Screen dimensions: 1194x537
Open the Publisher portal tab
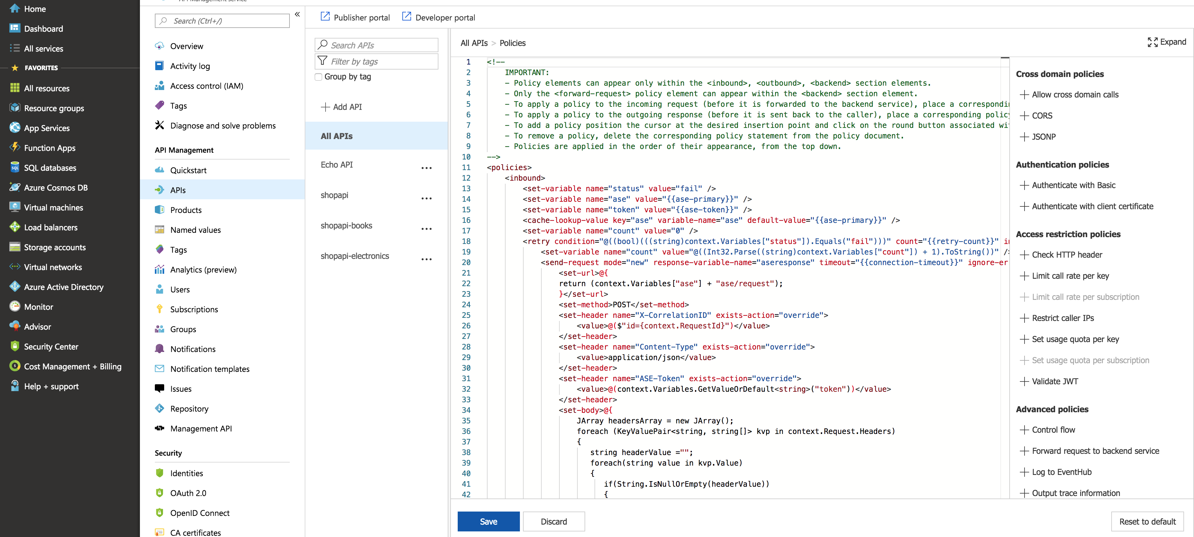click(x=356, y=17)
